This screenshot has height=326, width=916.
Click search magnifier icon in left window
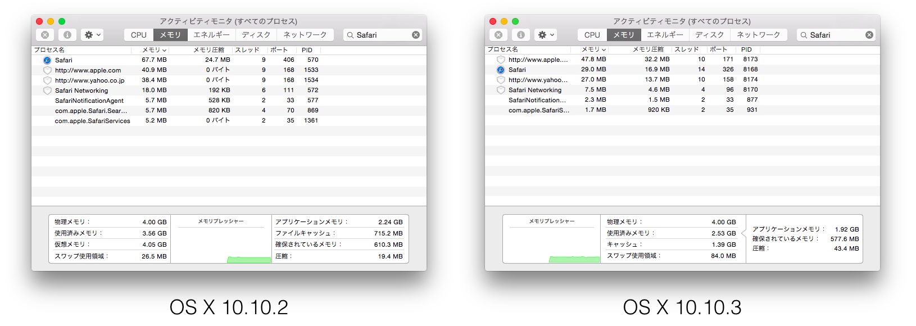(x=350, y=35)
